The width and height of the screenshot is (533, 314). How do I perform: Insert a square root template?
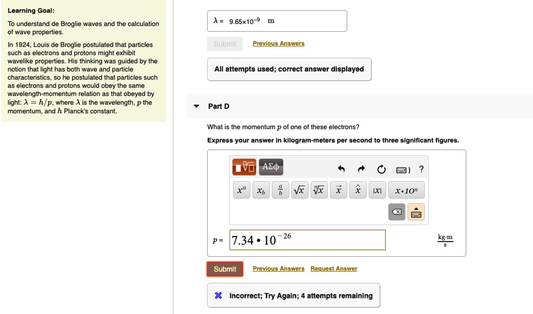(x=299, y=191)
